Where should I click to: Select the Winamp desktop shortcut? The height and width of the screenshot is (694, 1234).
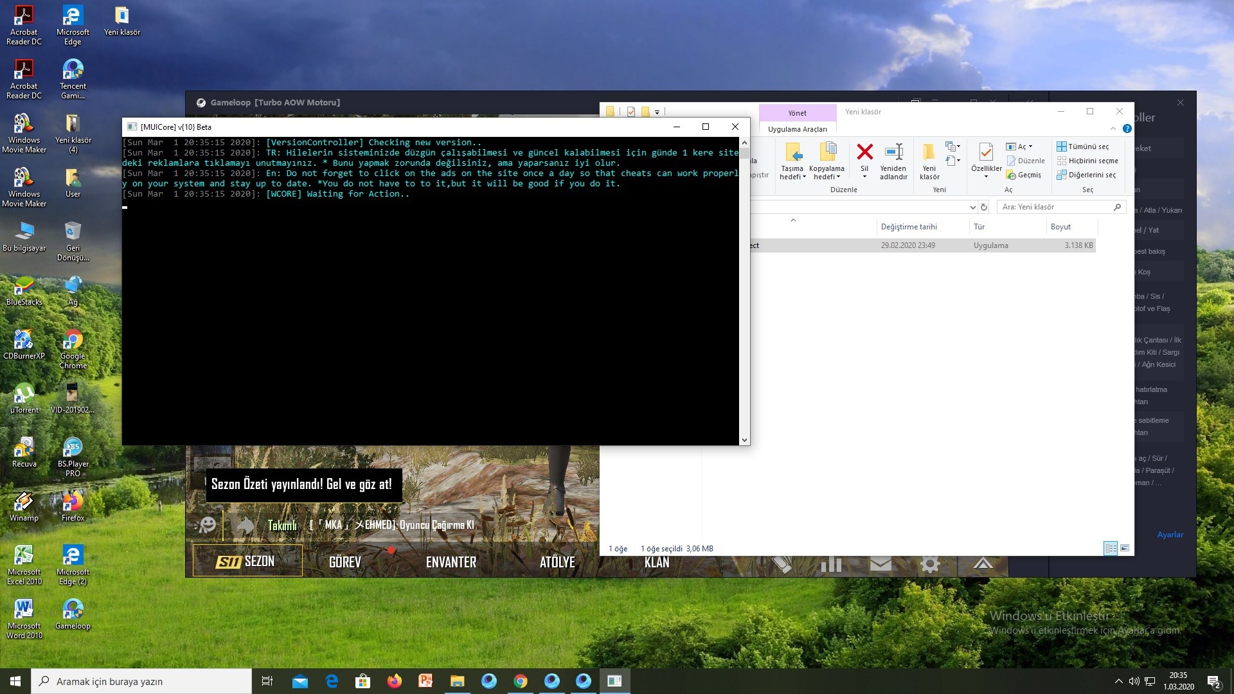24,506
